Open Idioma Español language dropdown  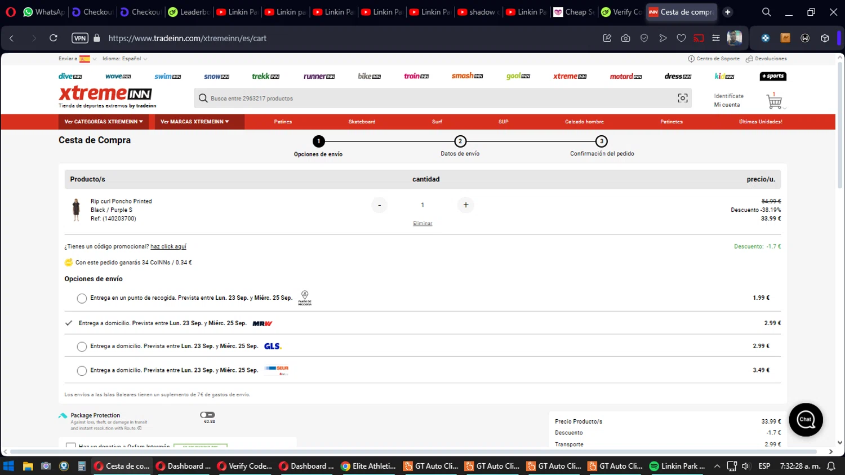coord(125,59)
